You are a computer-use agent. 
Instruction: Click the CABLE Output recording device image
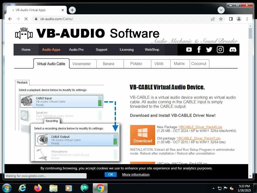[42, 140]
